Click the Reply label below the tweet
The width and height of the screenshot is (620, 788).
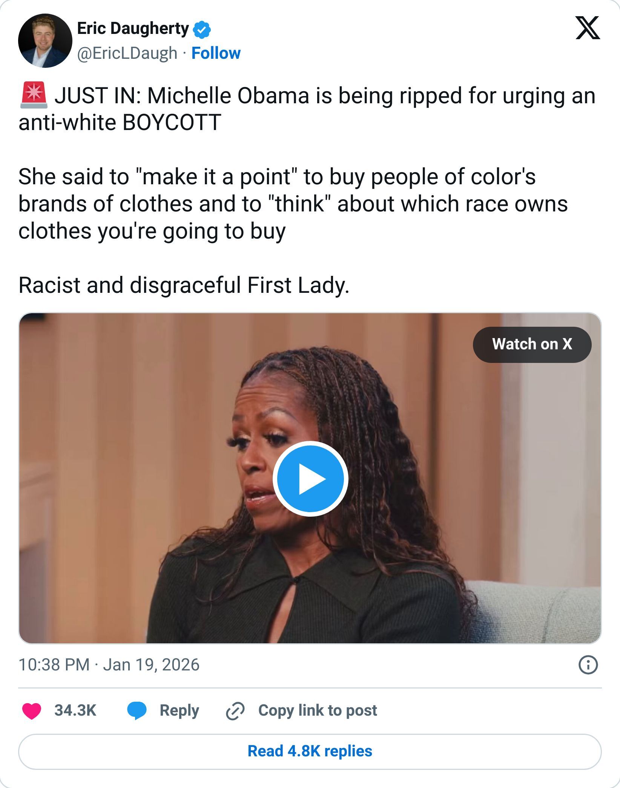click(179, 710)
